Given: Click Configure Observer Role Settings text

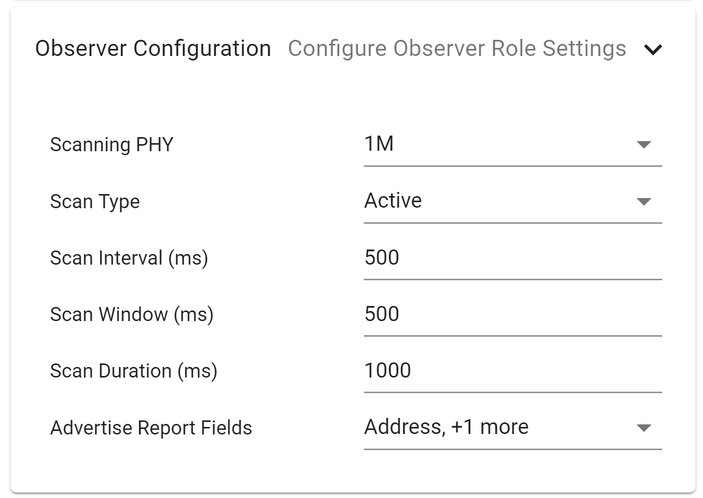Looking at the screenshot, I should (x=457, y=48).
